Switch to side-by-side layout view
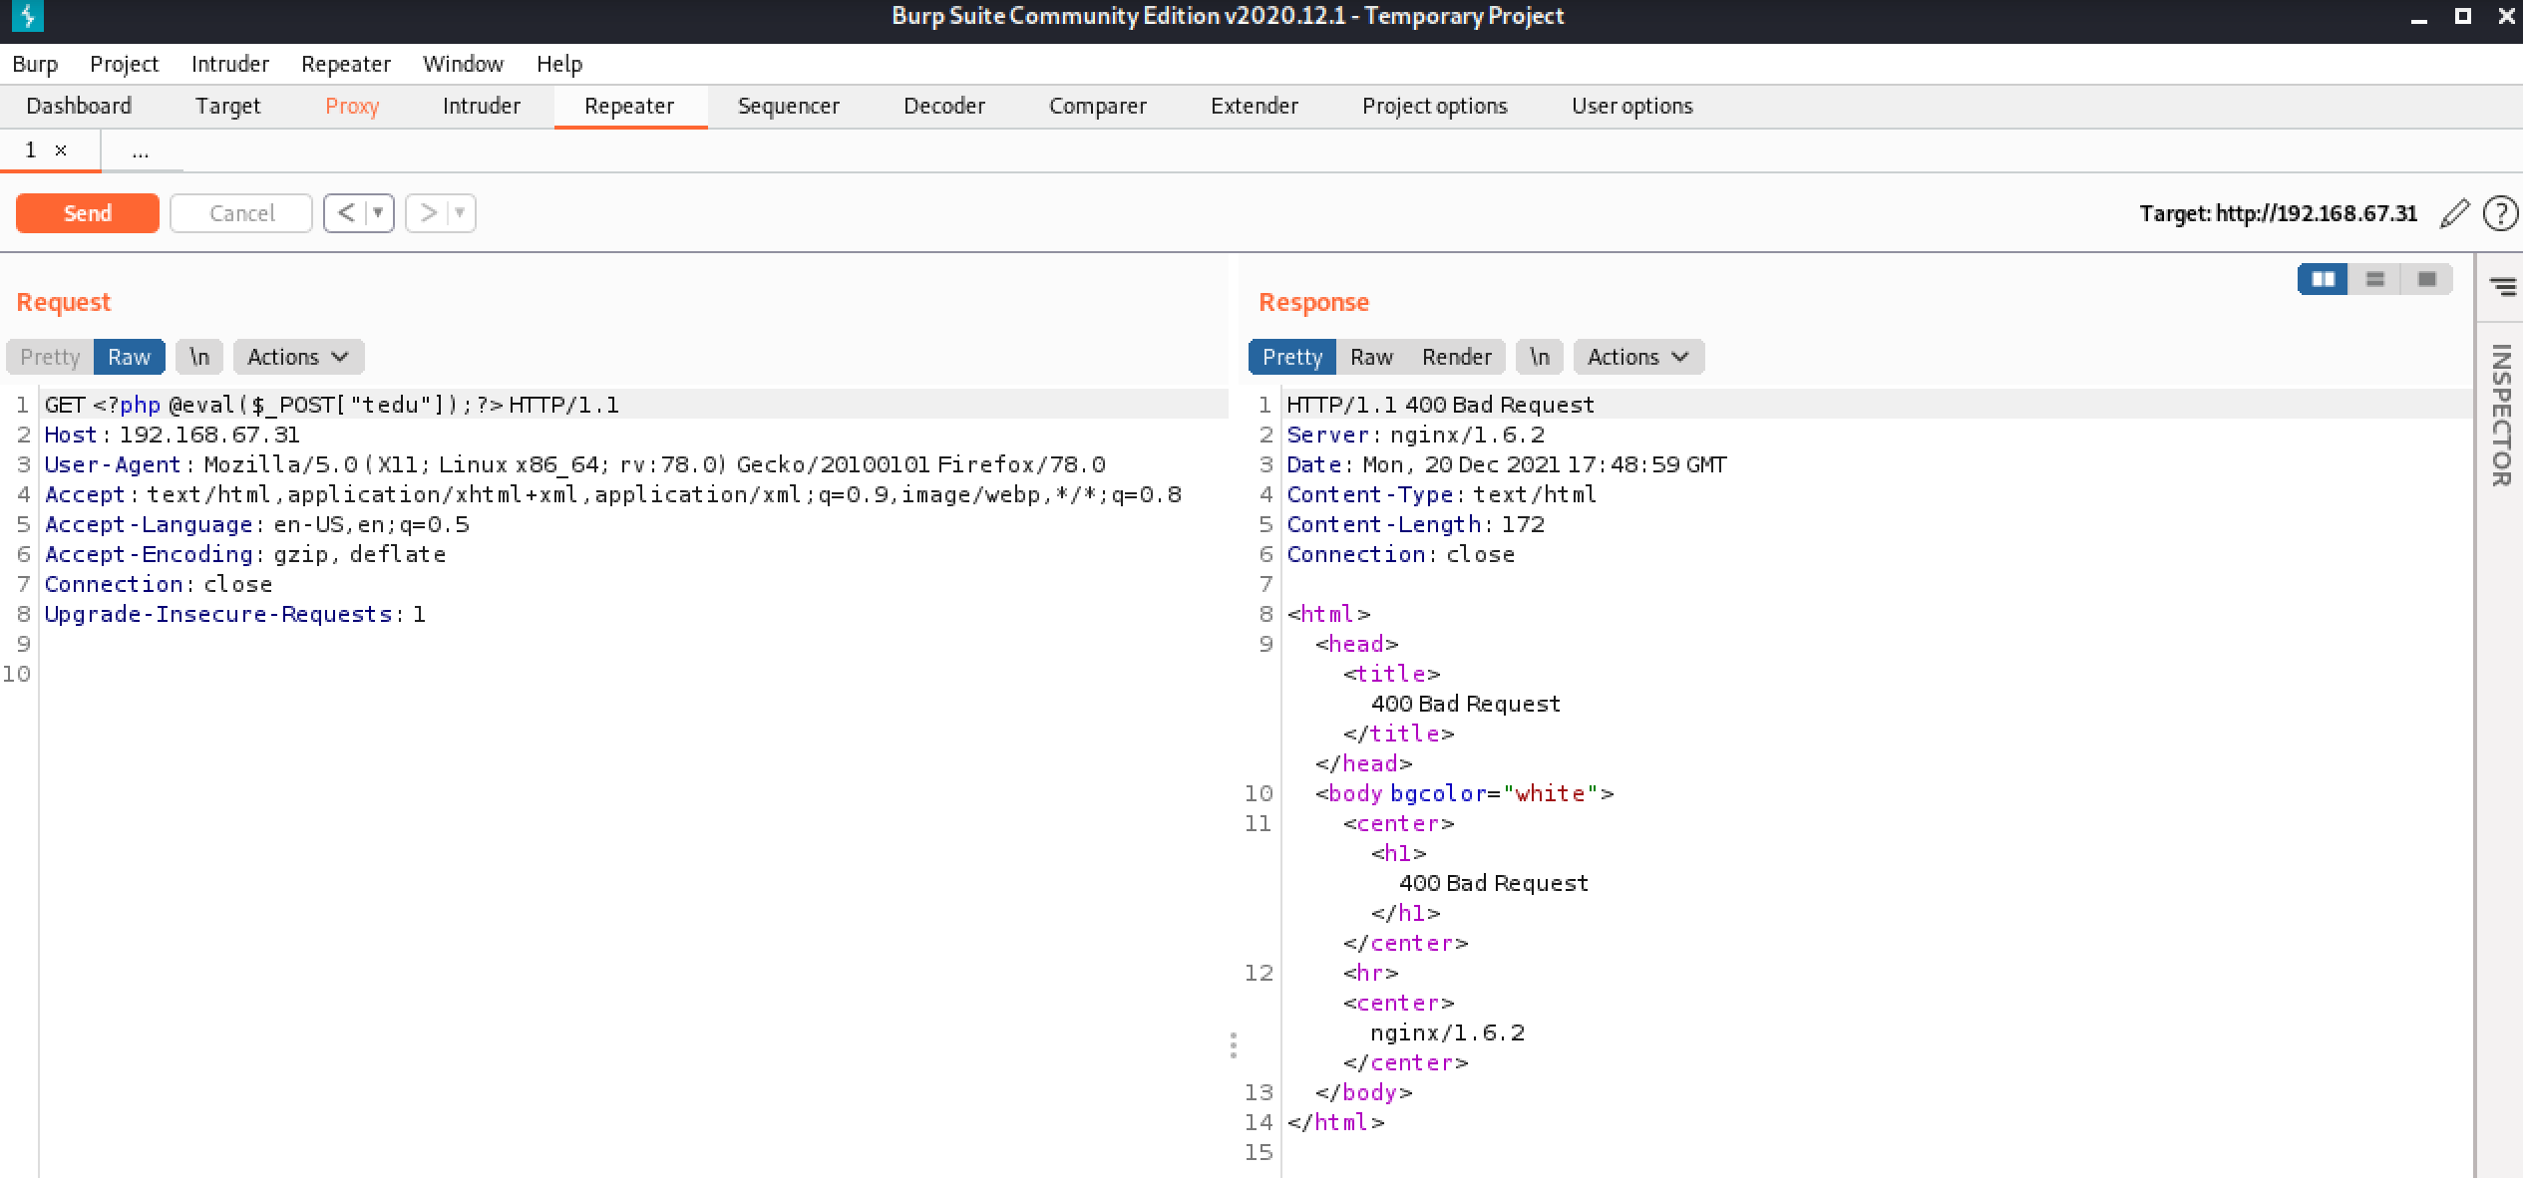The width and height of the screenshot is (2523, 1178). coord(2323,279)
